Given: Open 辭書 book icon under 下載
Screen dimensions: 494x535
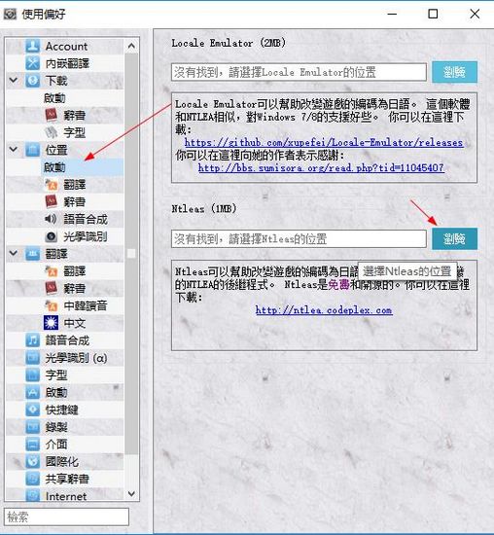Looking at the screenshot, I should click(x=52, y=116).
